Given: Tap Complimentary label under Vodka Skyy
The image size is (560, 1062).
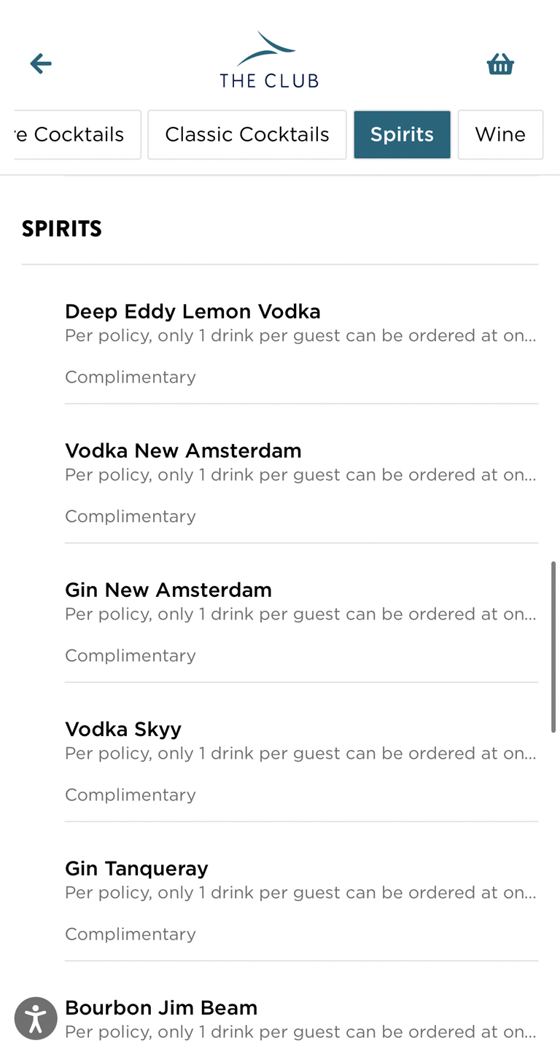Looking at the screenshot, I should tap(131, 794).
